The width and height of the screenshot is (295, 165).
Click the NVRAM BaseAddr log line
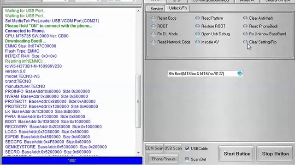tap(46, 97)
